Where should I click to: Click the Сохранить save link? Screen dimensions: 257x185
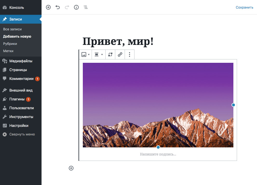point(244,7)
